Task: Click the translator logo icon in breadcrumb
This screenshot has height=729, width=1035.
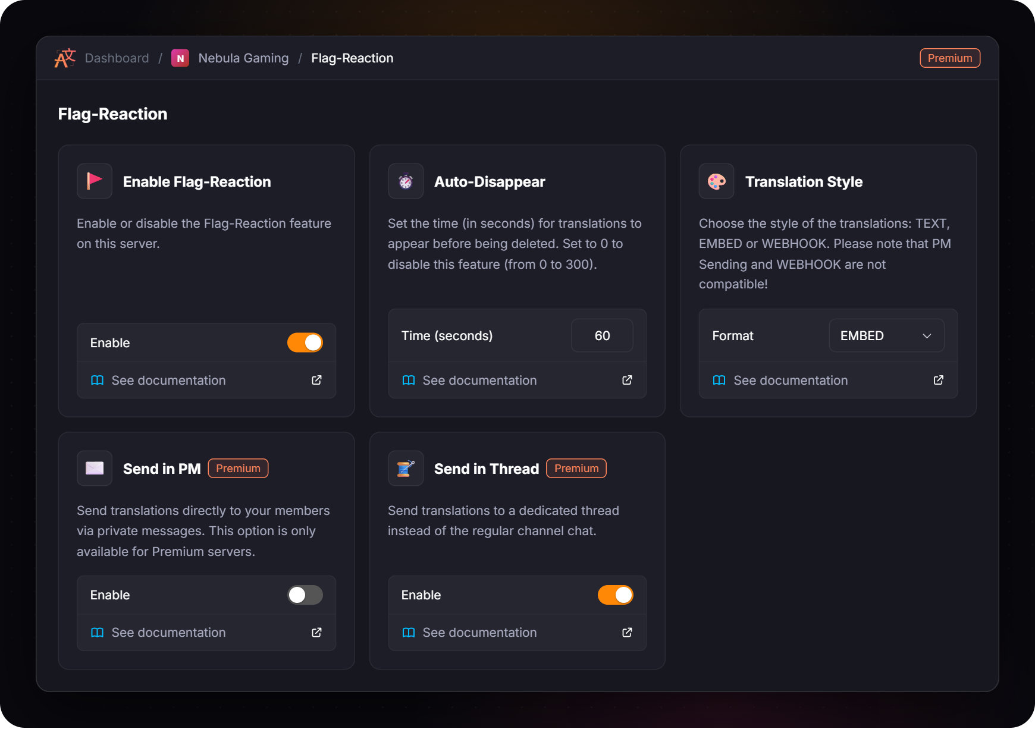Action: 65,58
